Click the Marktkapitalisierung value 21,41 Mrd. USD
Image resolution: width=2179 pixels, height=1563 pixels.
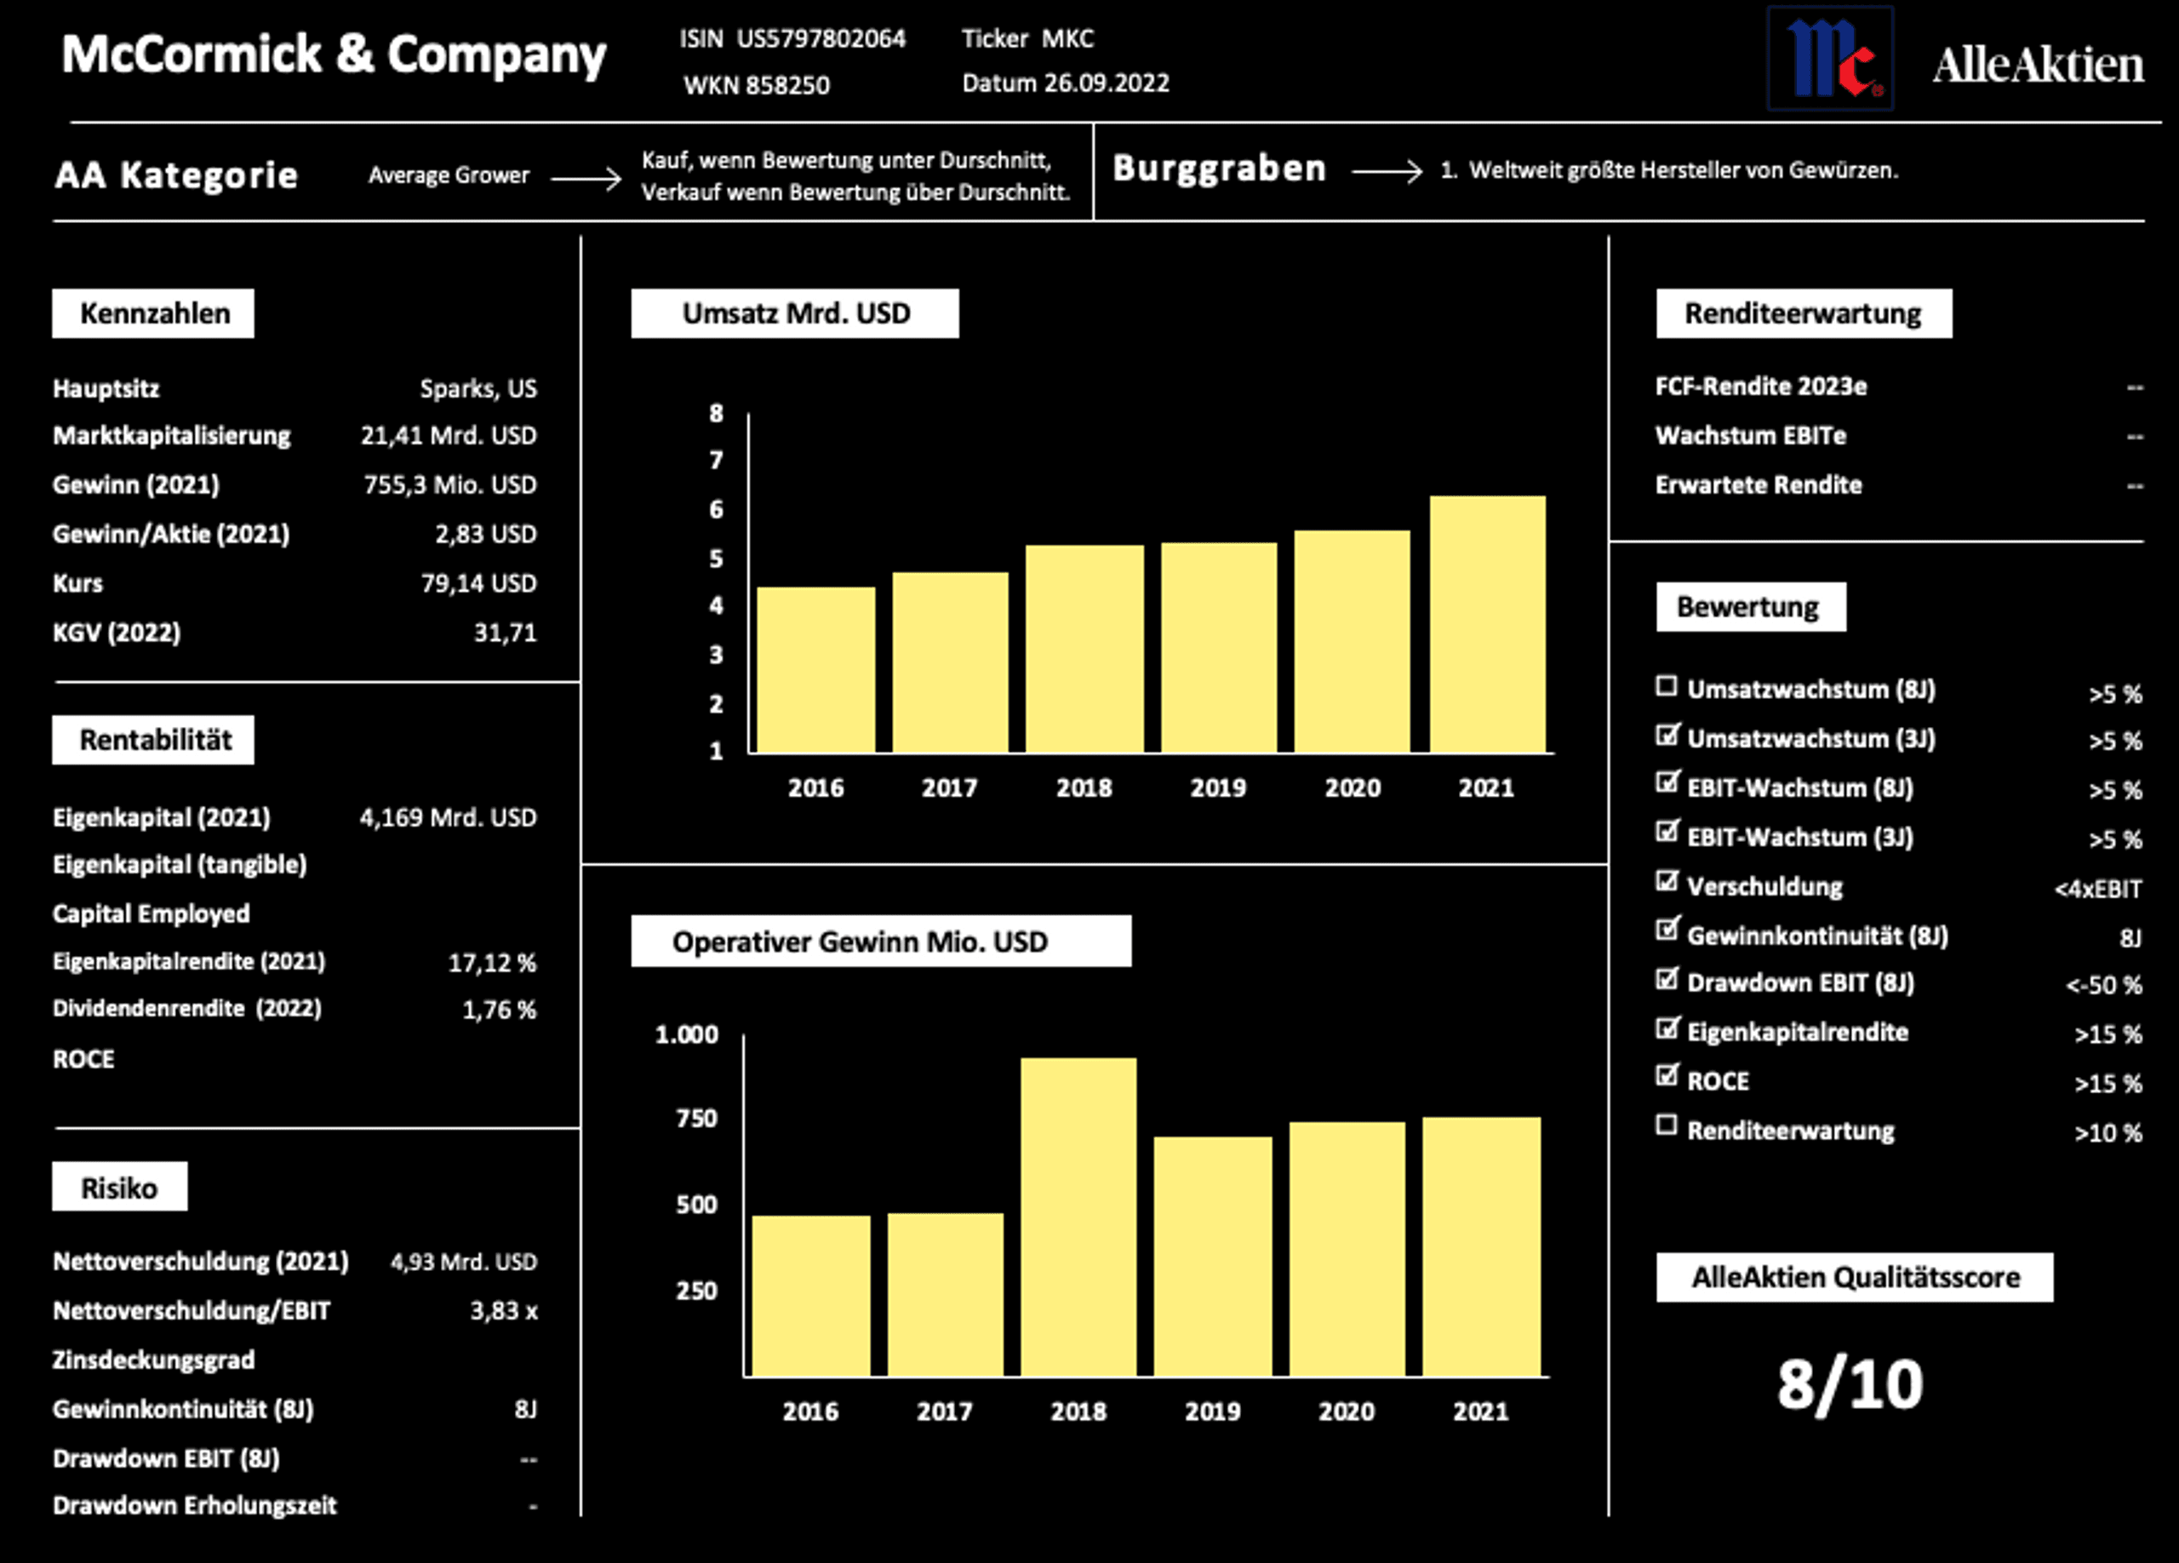coord(449,435)
